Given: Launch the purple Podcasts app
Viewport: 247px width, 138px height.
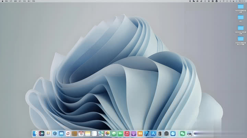Looking at the screenshot, I should tap(133, 134).
